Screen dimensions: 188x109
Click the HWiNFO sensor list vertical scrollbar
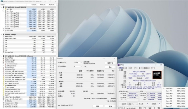pyautogui.click(x=57, y=19)
